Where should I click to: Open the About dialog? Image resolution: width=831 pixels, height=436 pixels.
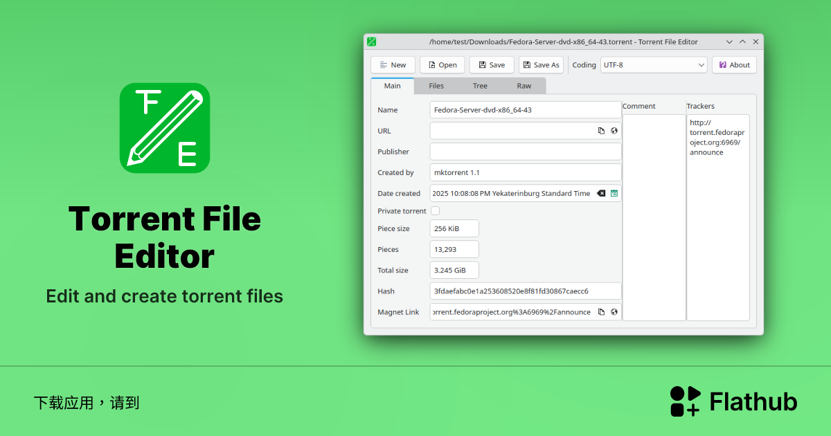734,65
